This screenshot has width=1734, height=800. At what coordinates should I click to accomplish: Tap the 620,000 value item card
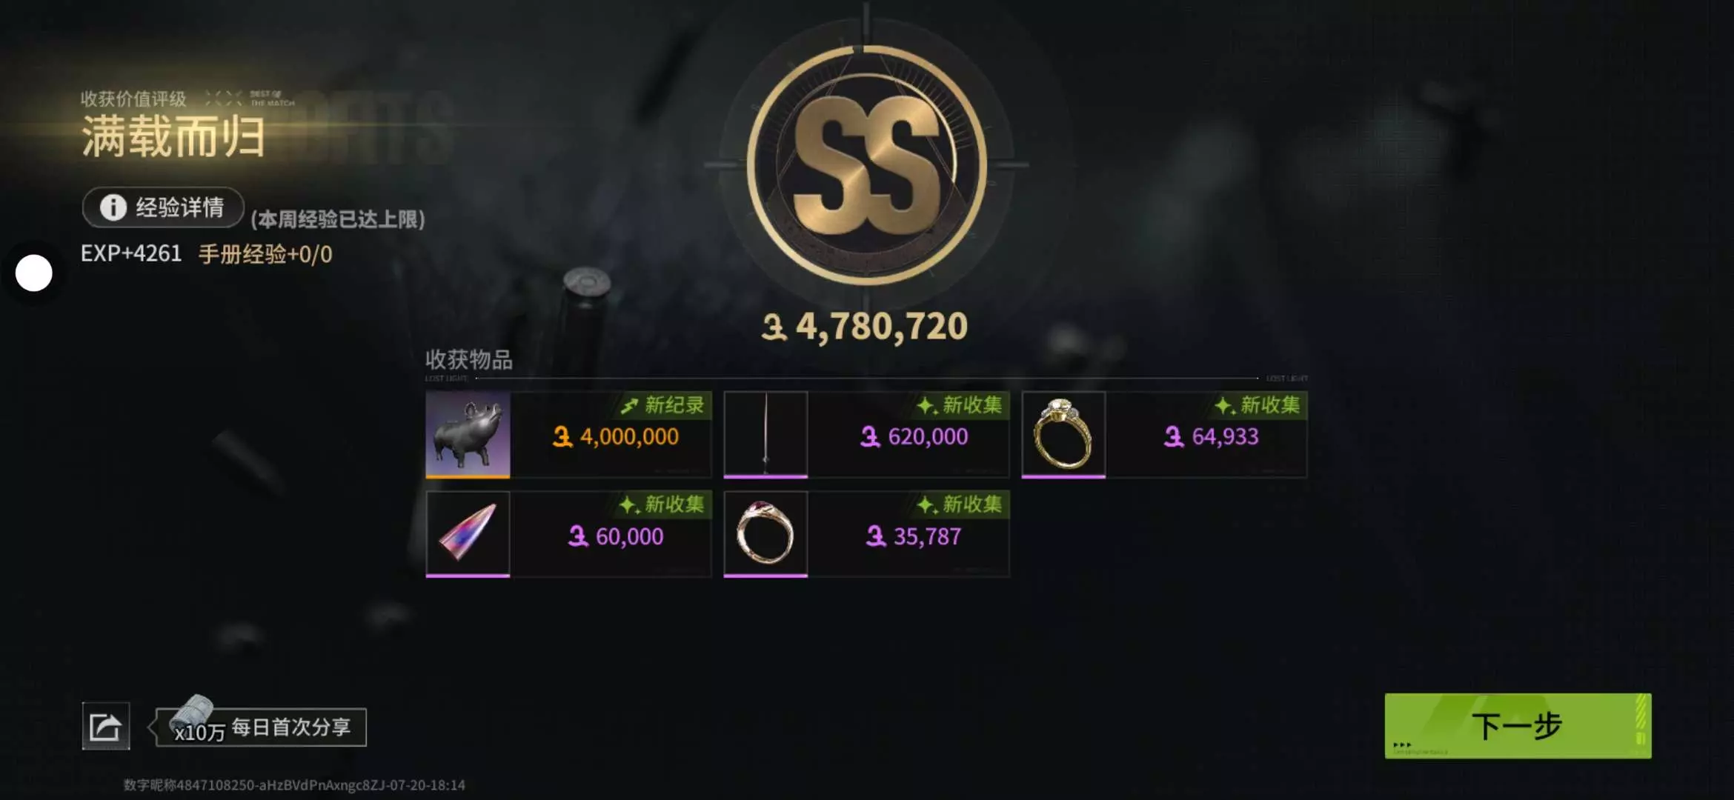point(866,435)
